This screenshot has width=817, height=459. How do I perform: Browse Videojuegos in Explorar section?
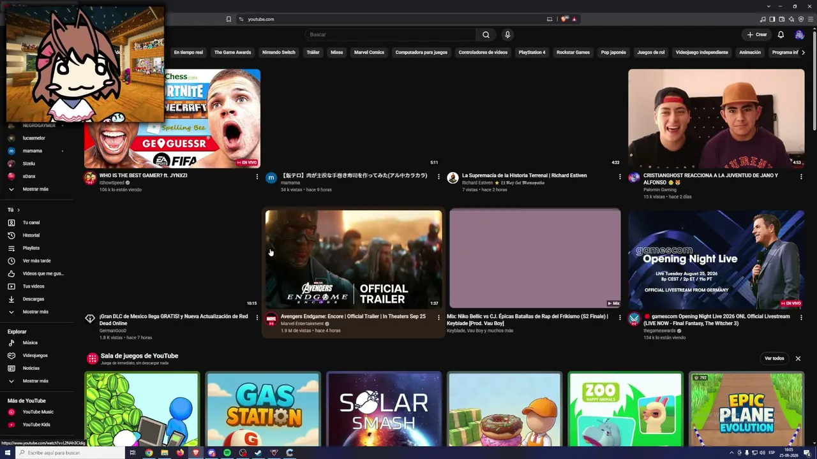[35, 356]
